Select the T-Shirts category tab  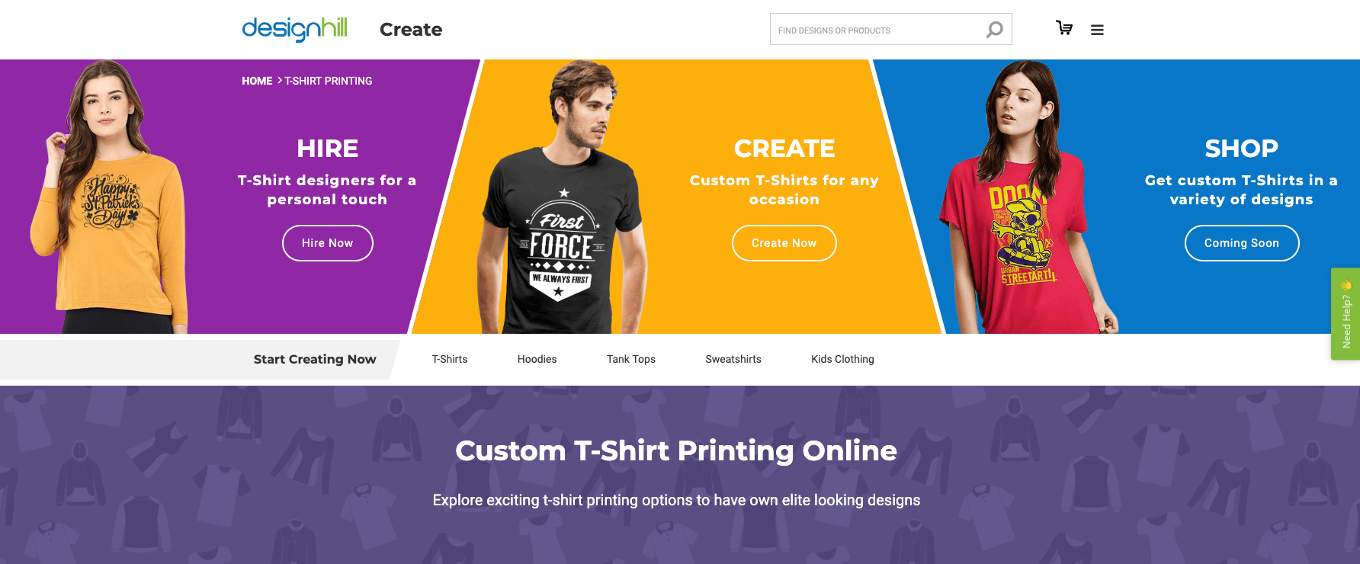tap(450, 359)
